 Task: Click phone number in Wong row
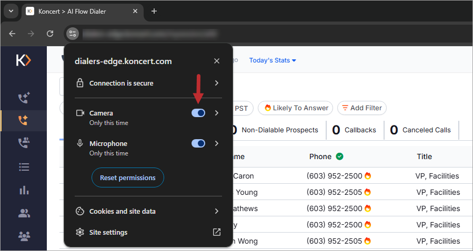[x=334, y=241]
